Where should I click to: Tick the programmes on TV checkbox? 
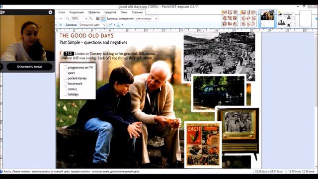[65, 68]
